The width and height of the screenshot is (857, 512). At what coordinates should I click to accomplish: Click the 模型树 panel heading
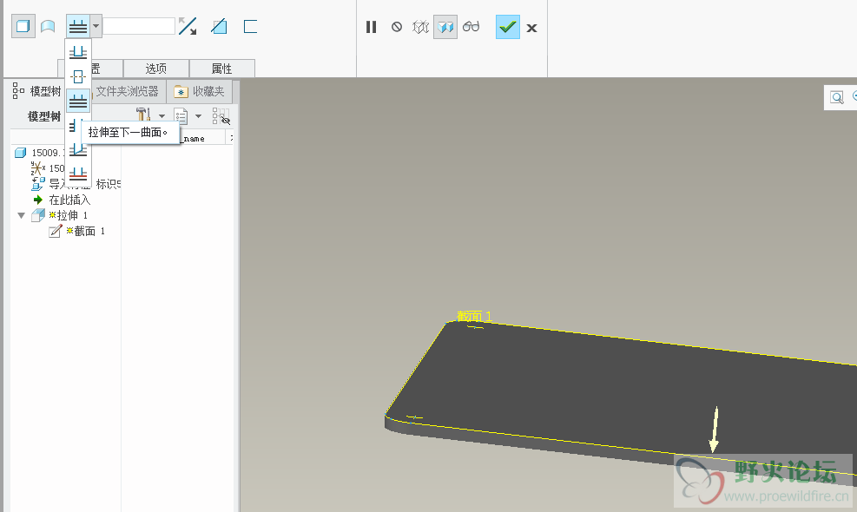(x=44, y=116)
